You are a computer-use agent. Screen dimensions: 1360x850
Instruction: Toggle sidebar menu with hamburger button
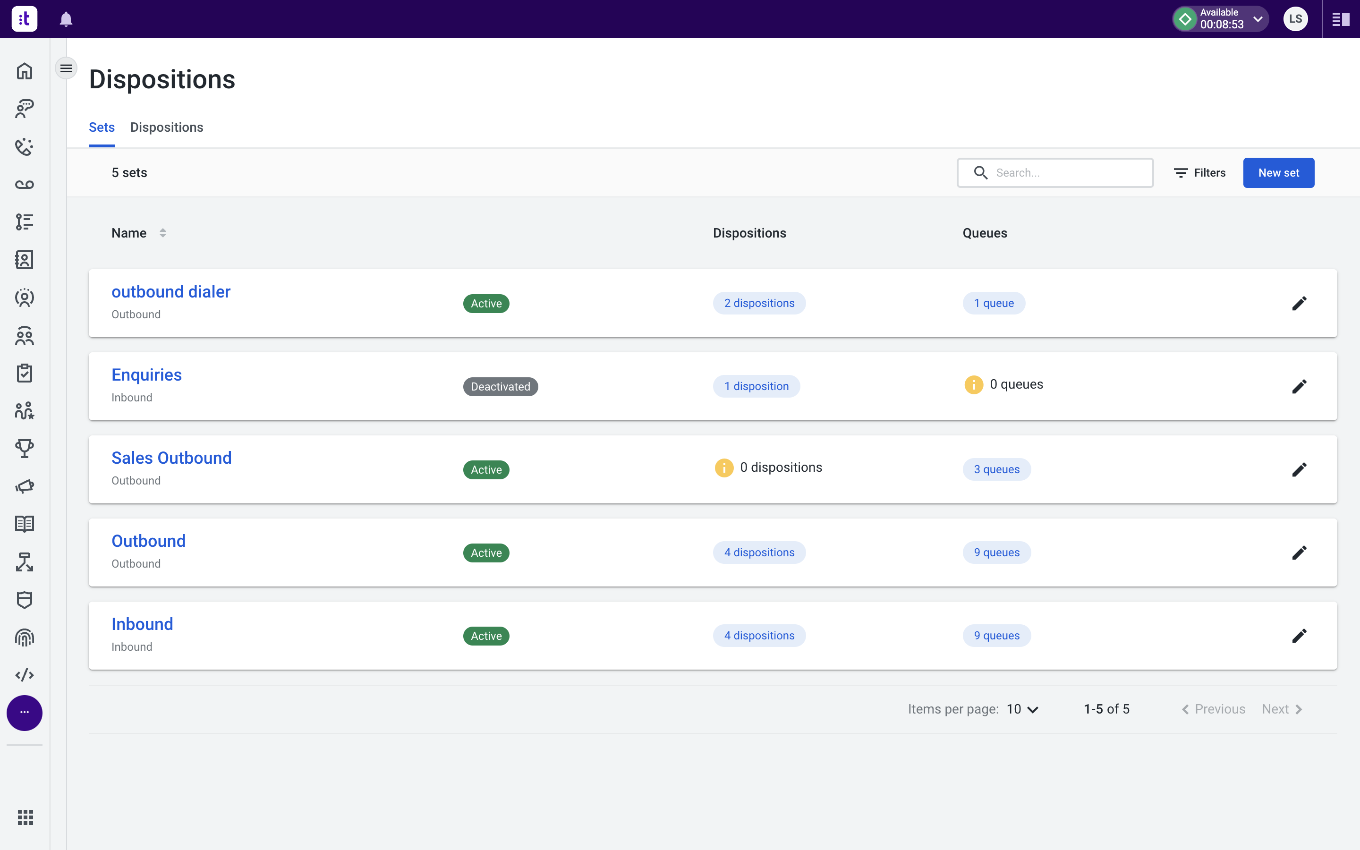tap(66, 68)
